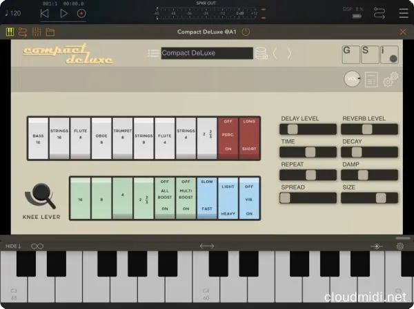Open the hamburger main menu
414x309 pixels.
click(x=404, y=13)
